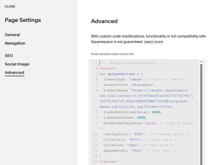This screenshot has width=215, height=165.
Task: Open the General settings tab
Action: click(x=12, y=35)
